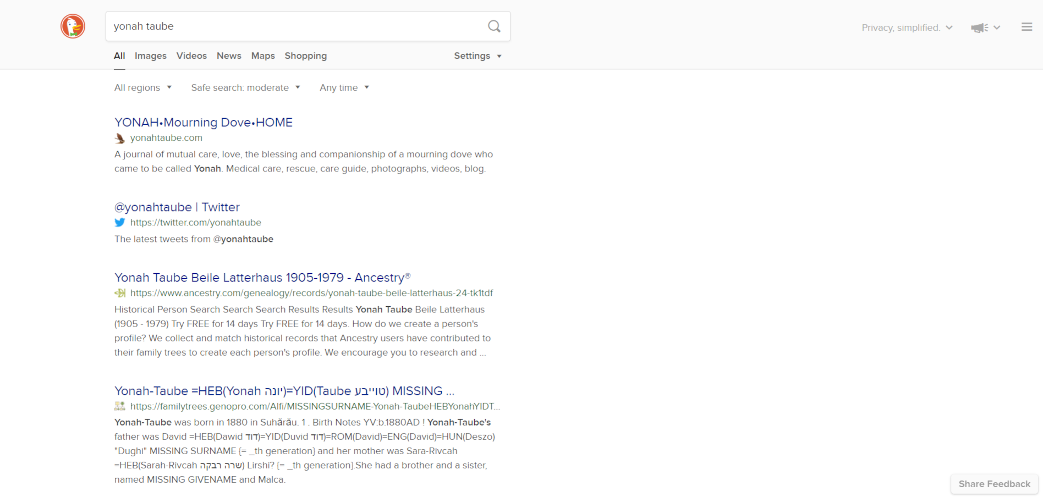Open the News tab

(x=229, y=56)
